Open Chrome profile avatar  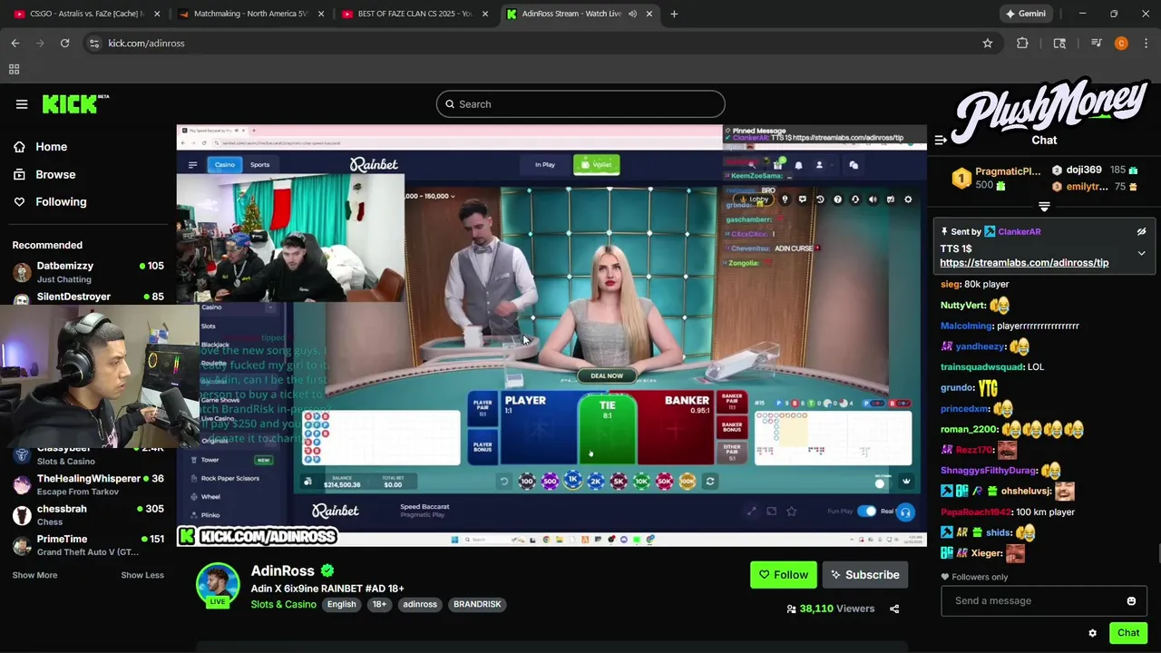(1122, 43)
